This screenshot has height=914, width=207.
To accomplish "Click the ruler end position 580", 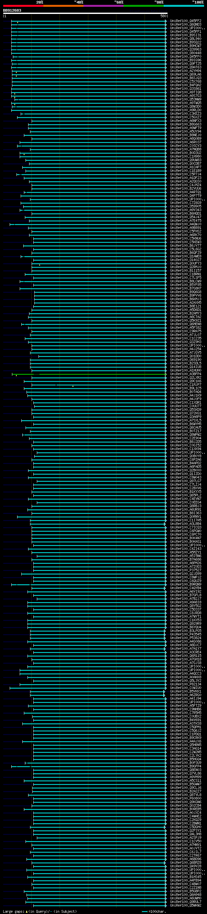I will [163, 16].
